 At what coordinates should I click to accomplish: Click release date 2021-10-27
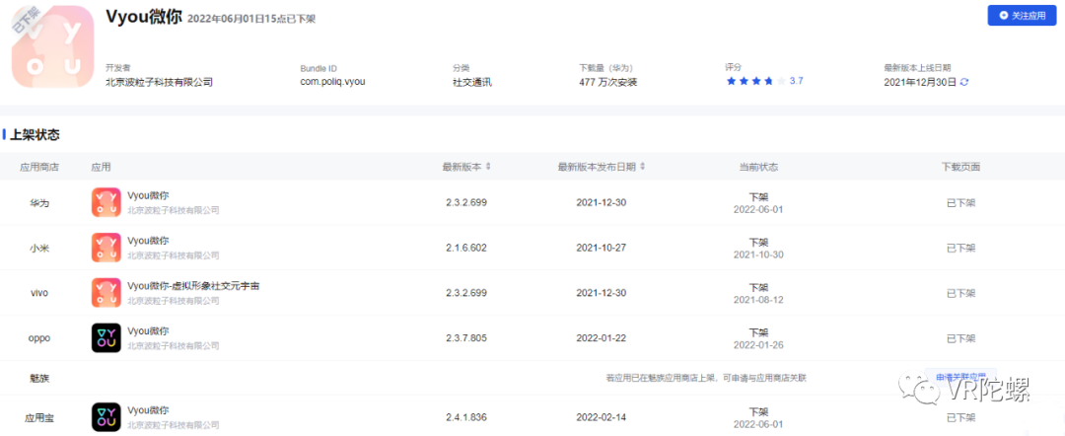(602, 248)
